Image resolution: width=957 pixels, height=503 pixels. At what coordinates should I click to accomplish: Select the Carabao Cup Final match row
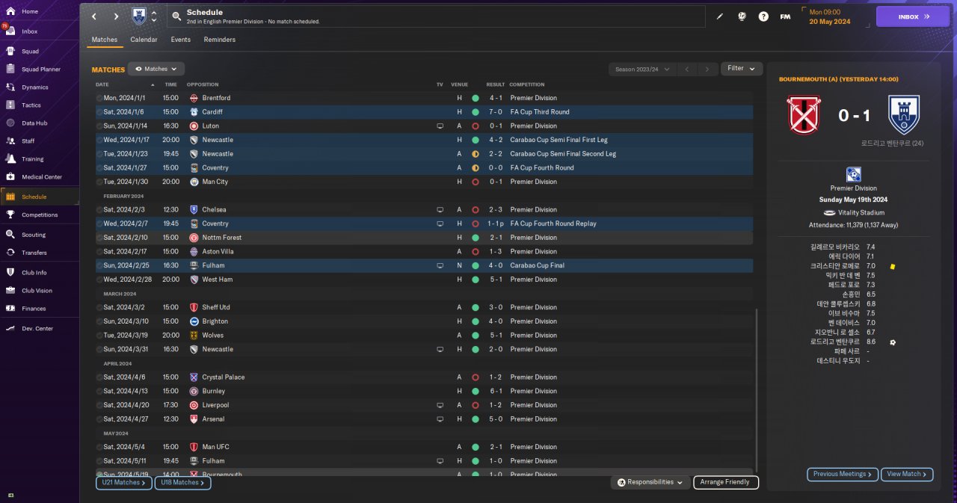point(424,265)
